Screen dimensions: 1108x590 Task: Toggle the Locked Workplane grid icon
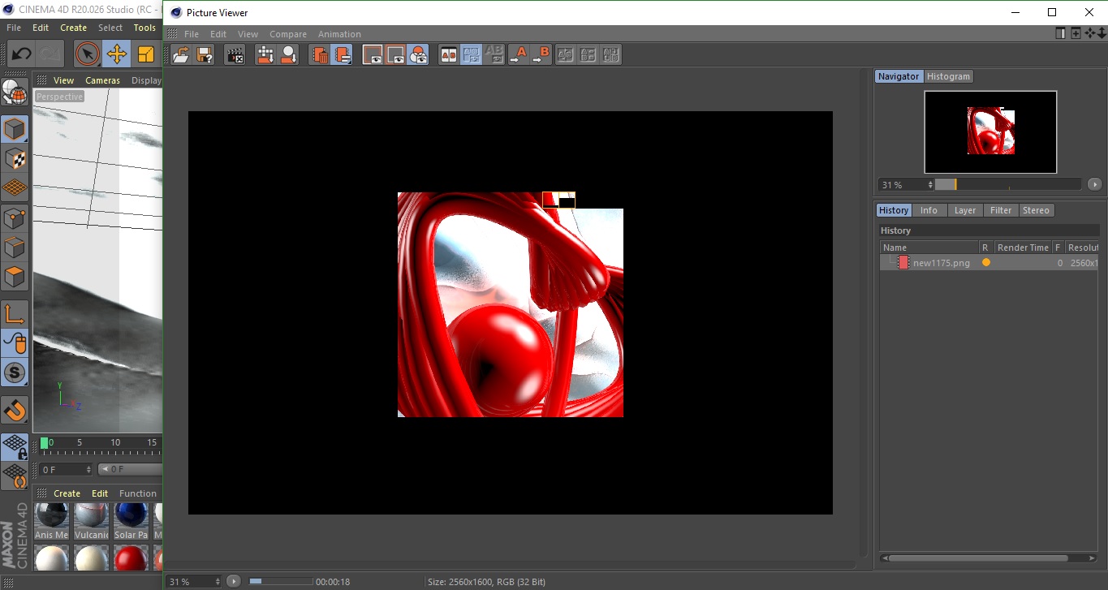15,446
